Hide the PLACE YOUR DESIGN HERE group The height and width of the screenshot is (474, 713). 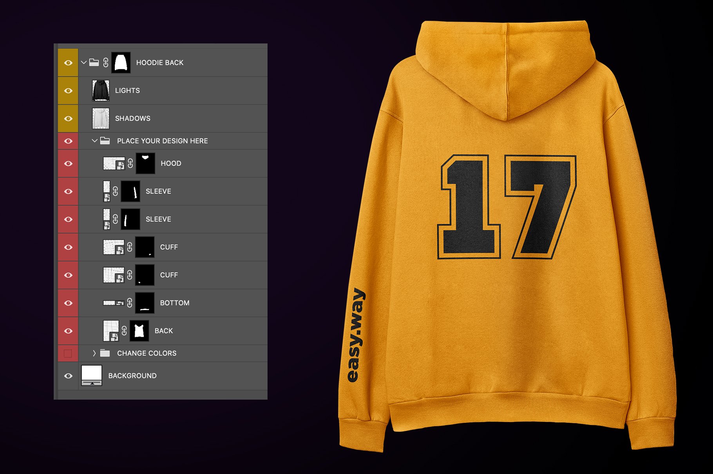pos(68,141)
